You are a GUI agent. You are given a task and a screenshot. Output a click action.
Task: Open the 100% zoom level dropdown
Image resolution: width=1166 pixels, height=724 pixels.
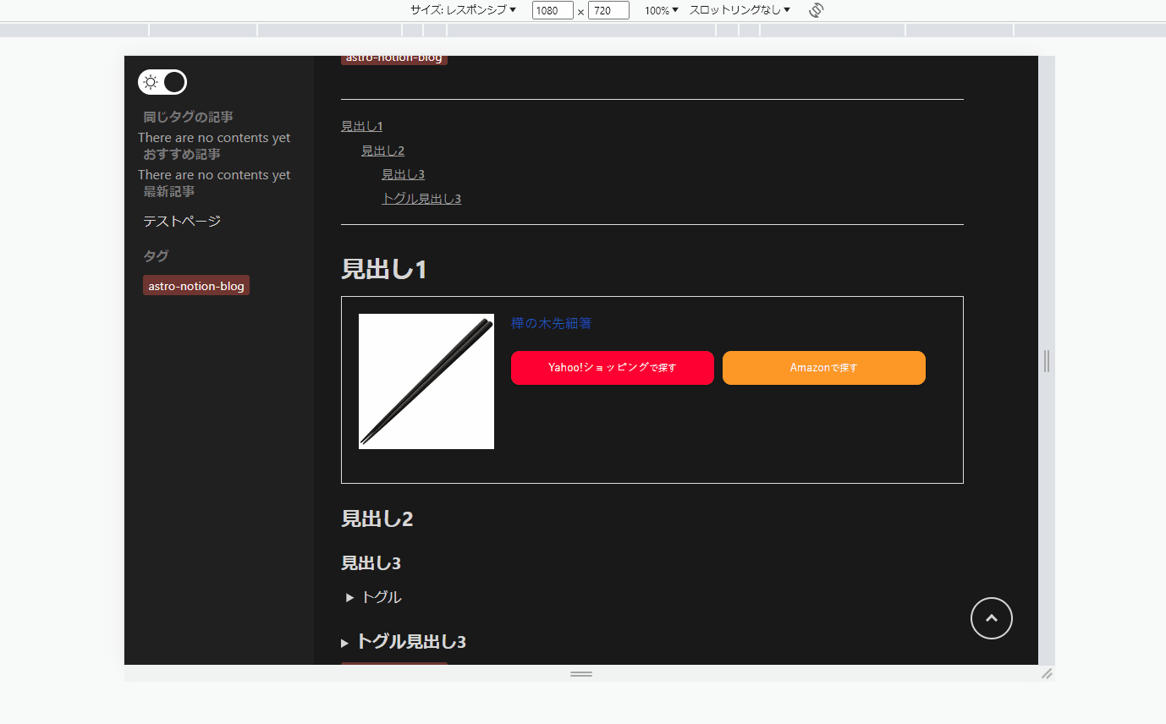pos(660,10)
